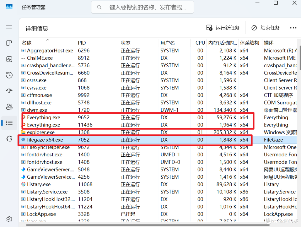Viewport: 301px width, 227px height.
Task: Click the horizontal scrollbar at bottom
Action: pyautogui.click(x=148, y=225)
